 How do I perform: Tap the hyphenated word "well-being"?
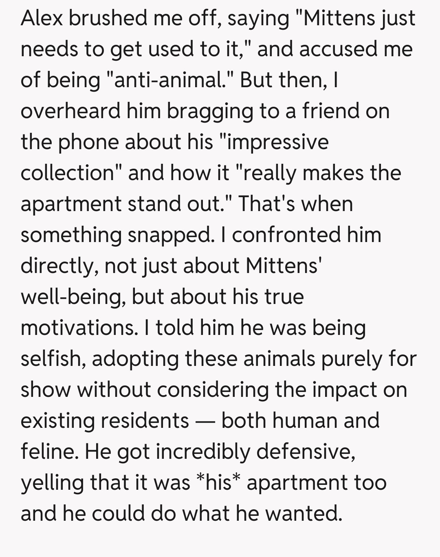click(x=73, y=297)
